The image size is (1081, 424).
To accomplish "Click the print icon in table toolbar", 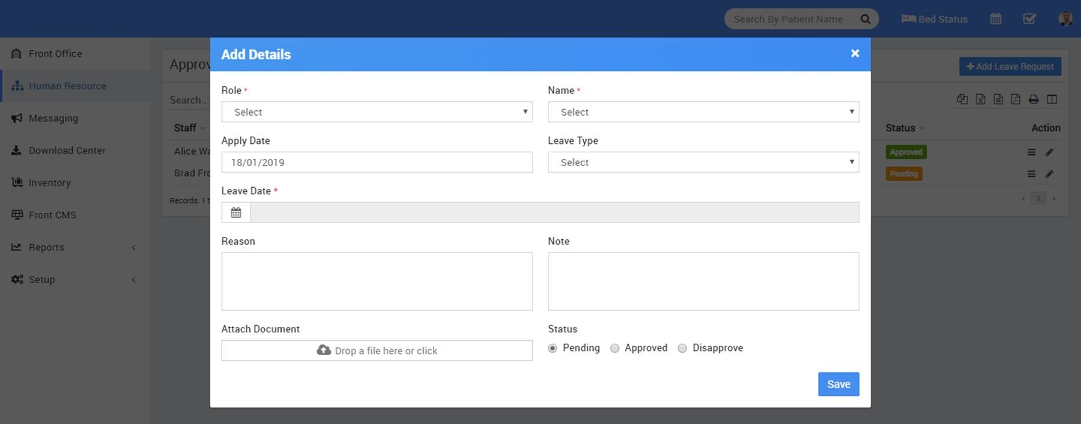I will tap(1033, 100).
